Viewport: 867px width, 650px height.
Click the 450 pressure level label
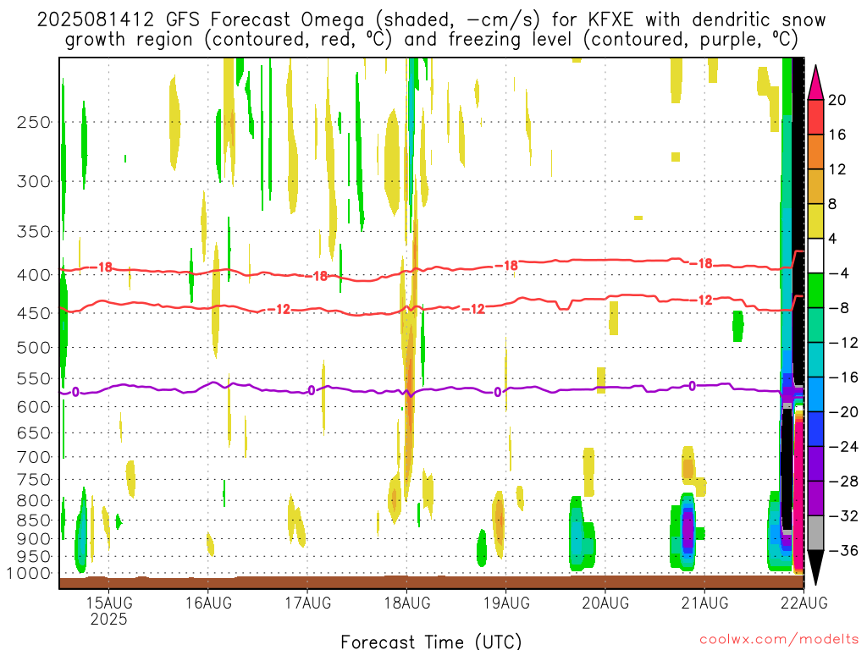[34, 313]
